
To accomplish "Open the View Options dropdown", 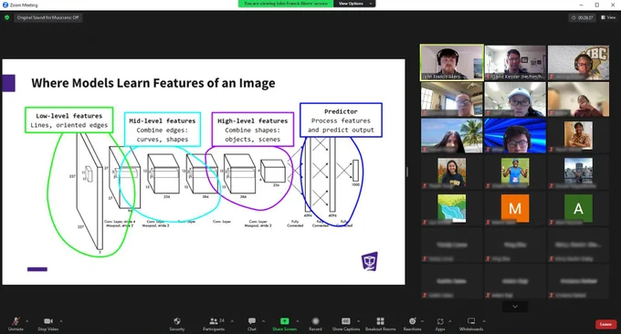I will (354, 4).
